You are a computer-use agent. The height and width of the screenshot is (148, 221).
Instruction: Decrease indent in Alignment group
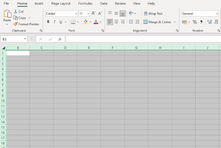point(131,22)
